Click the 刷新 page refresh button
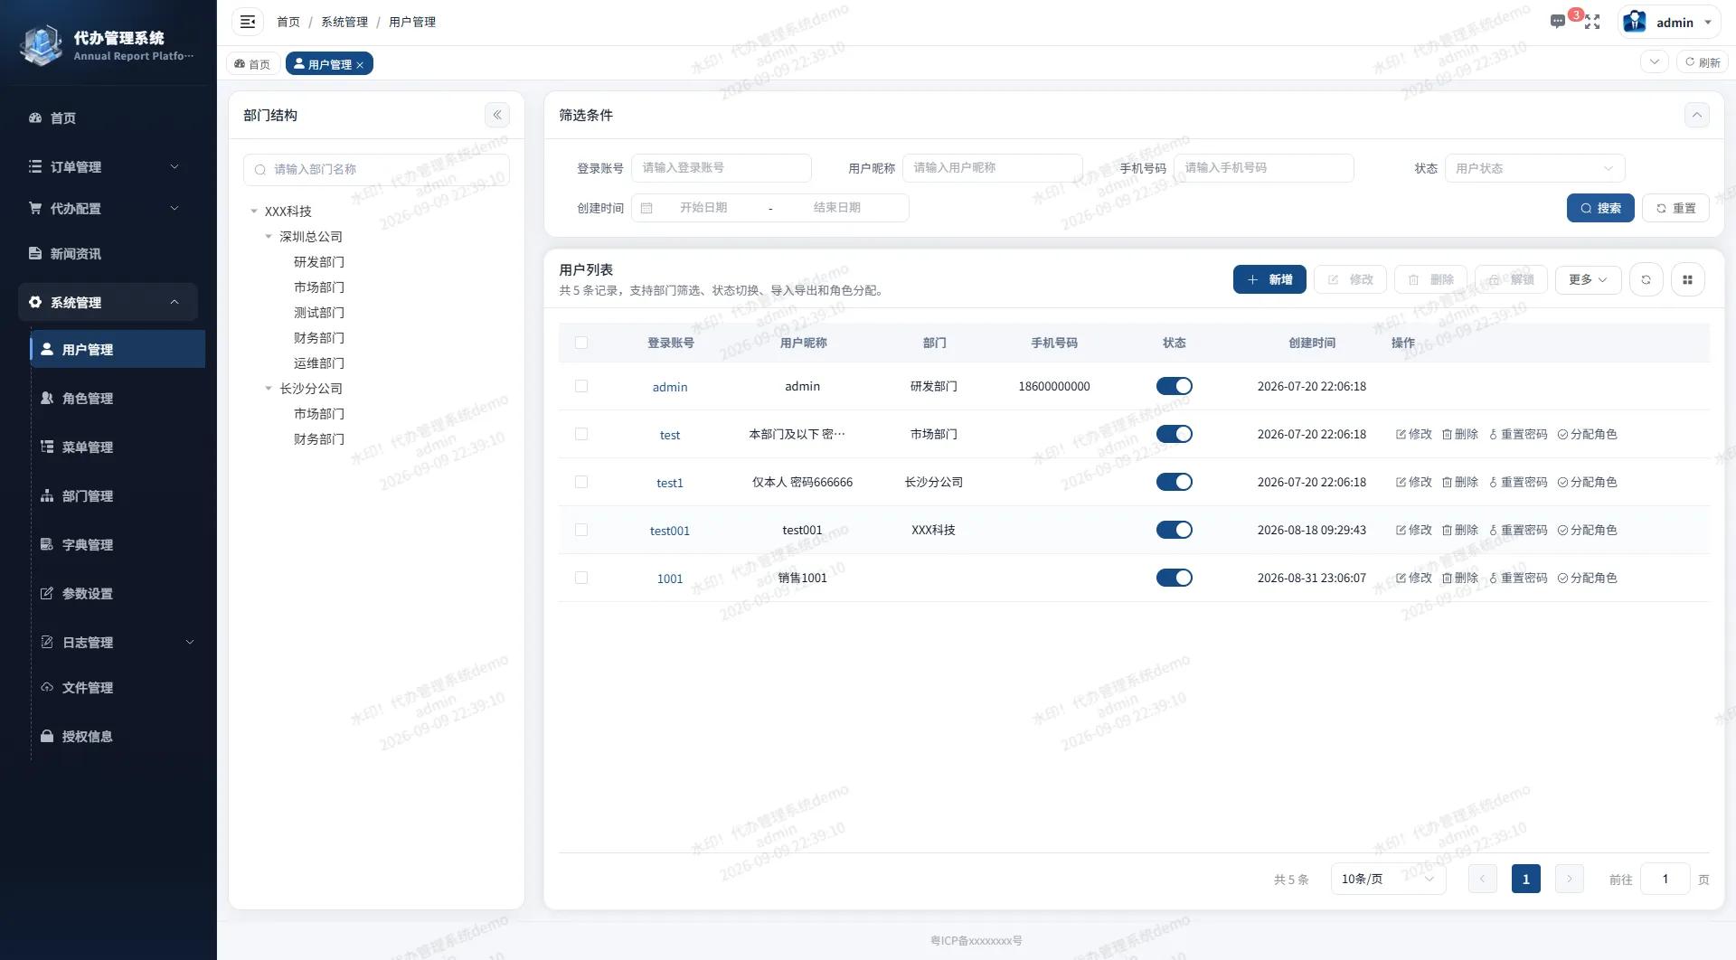Screen dimensions: 1736x960 1703,62
